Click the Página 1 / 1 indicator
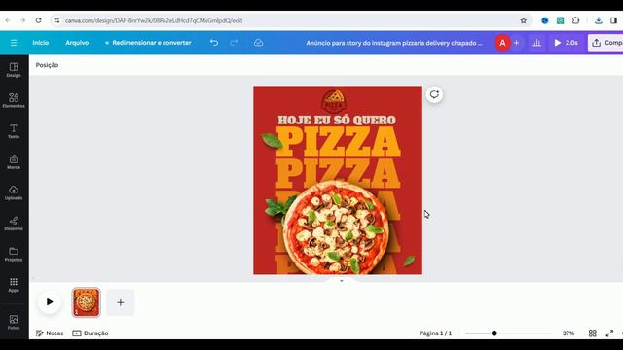623x350 pixels. (435, 333)
